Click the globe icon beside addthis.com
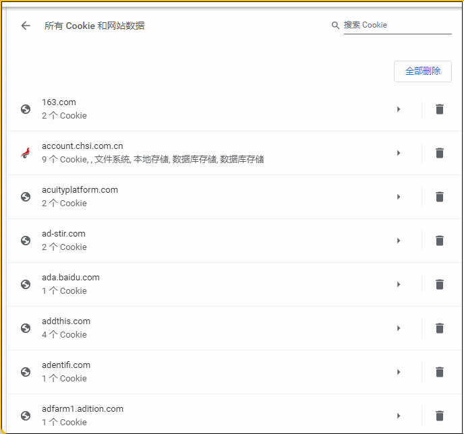Screen dimensions: 464x434 click(26, 328)
